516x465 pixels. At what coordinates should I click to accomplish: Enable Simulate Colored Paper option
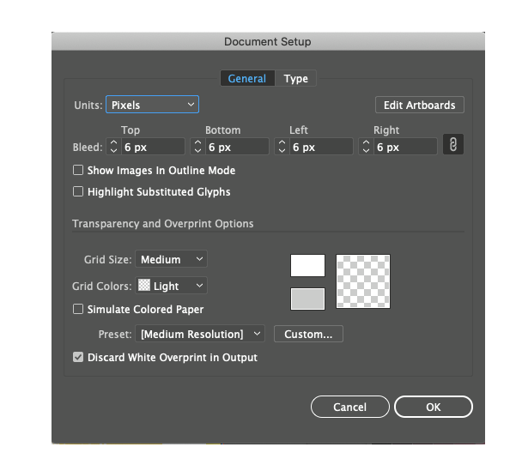pos(79,309)
